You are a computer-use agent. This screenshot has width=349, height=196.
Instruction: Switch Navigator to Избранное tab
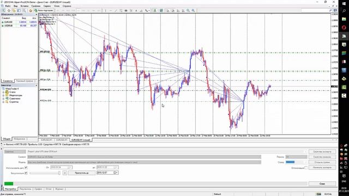20,139
